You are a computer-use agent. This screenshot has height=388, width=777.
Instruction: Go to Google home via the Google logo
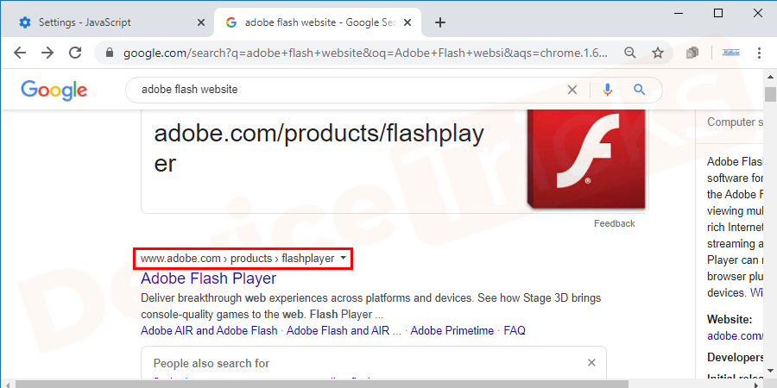(54, 91)
